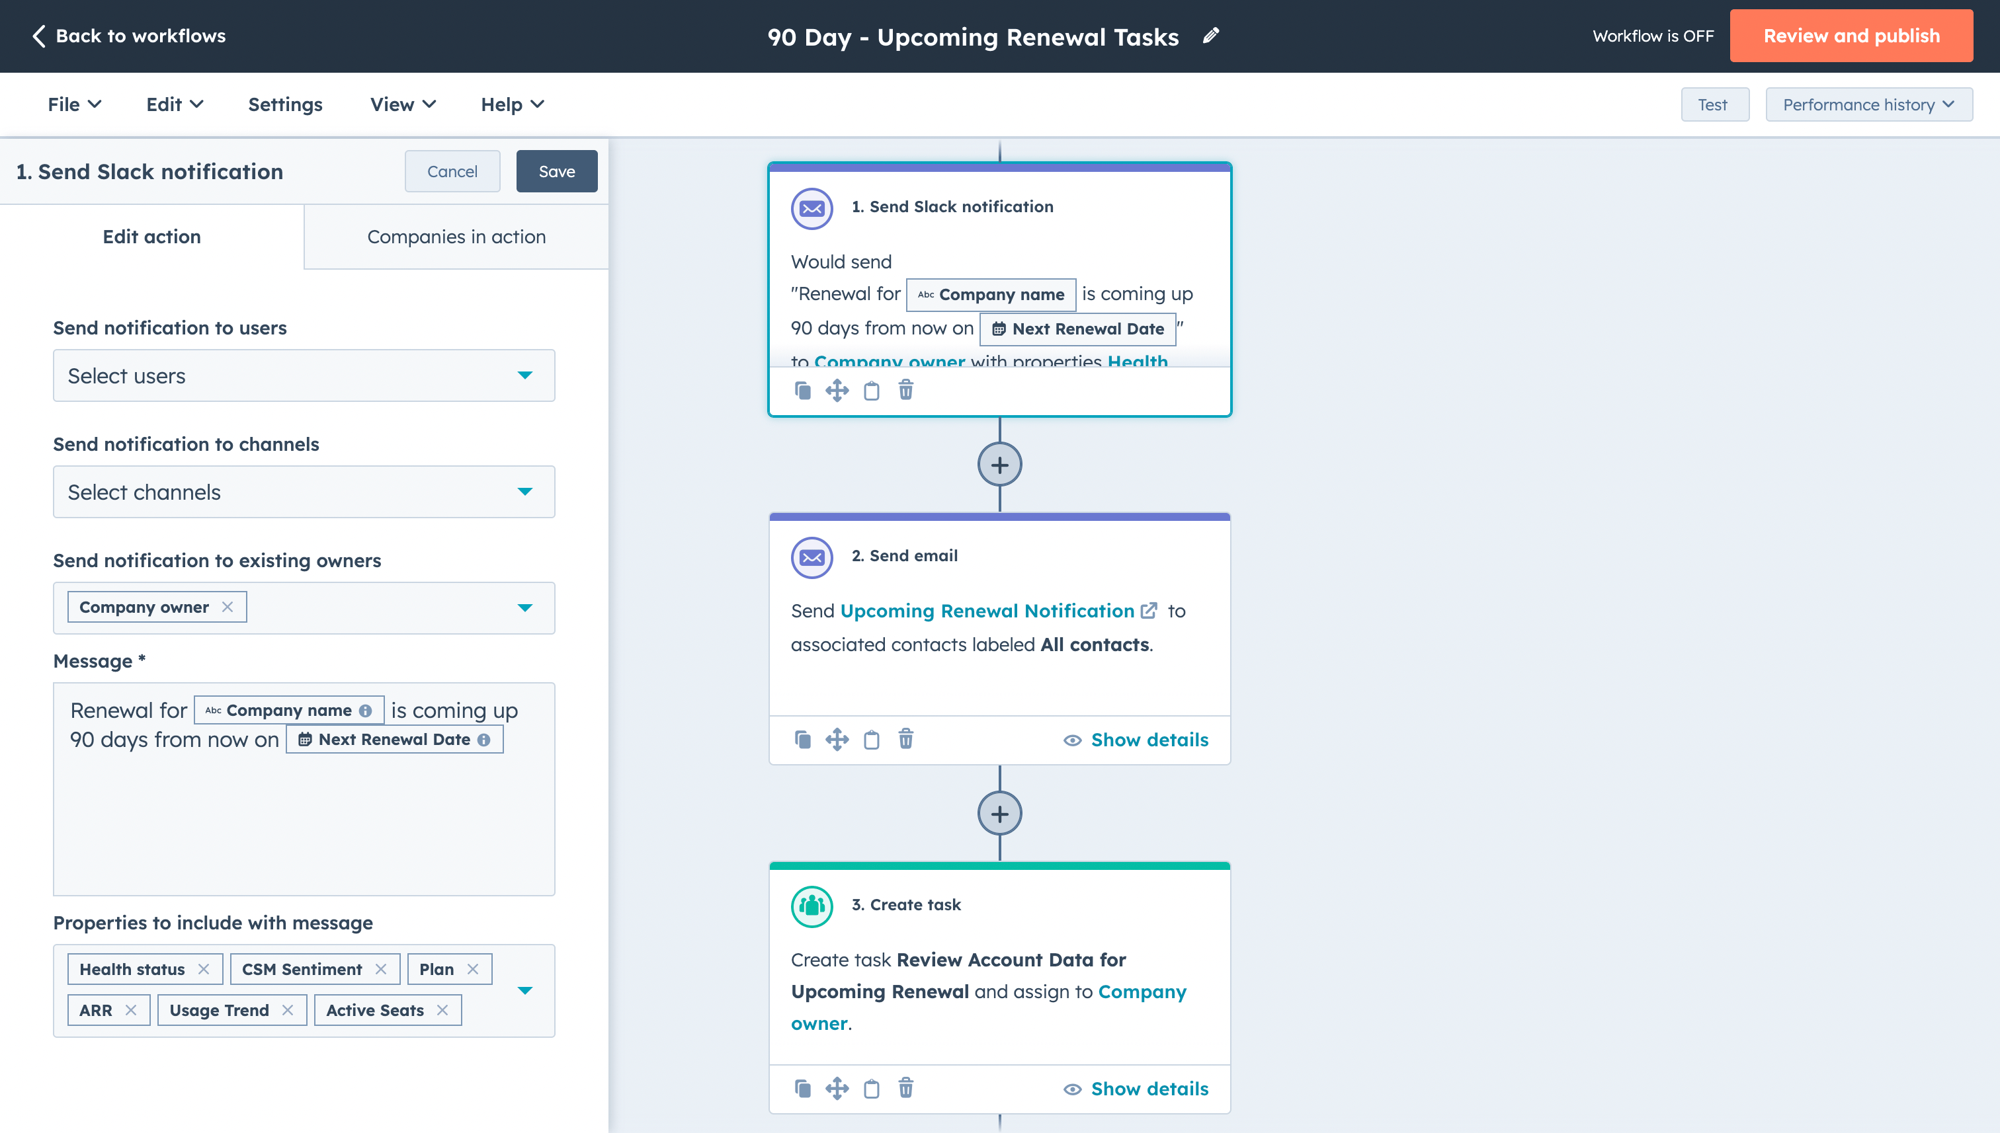The image size is (2000, 1133).
Task: Open the Select channels dropdown
Action: pos(304,492)
